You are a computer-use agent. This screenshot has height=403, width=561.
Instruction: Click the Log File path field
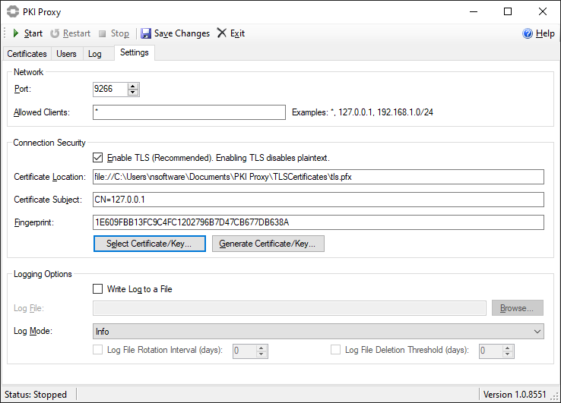290,308
